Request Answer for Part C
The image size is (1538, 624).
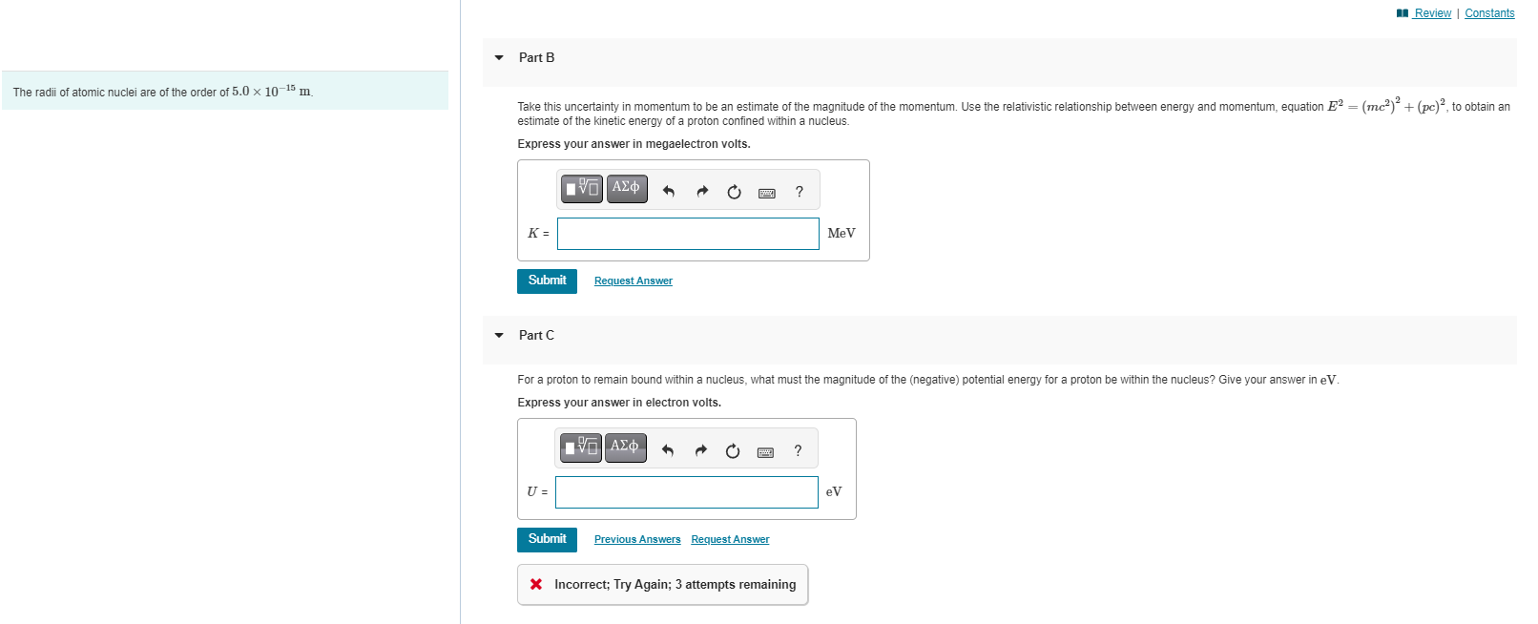pyautogui.click(x=729, y=539)
